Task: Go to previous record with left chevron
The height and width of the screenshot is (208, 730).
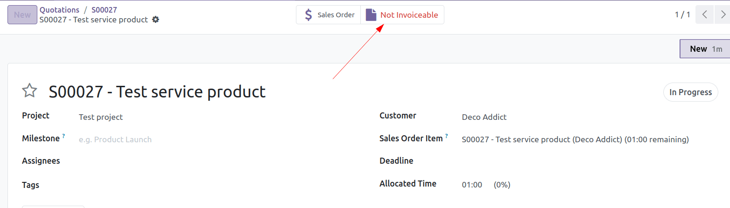Action: point(704,15)
